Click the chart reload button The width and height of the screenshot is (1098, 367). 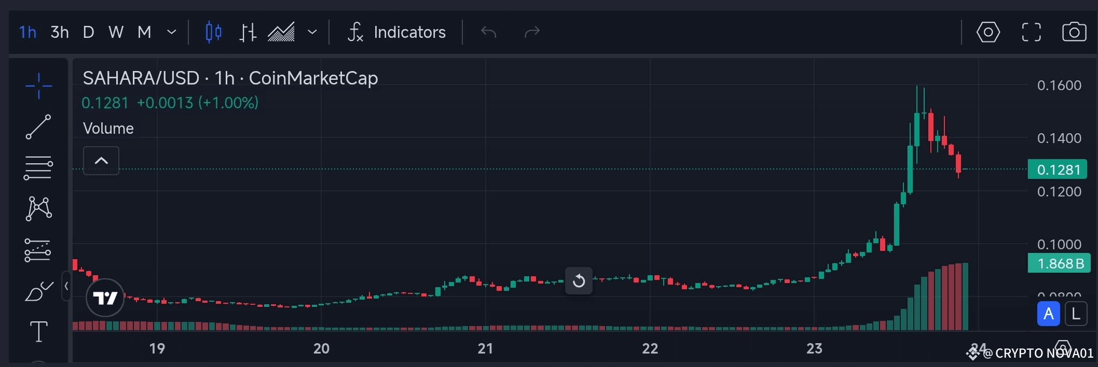tap(579, 280)
